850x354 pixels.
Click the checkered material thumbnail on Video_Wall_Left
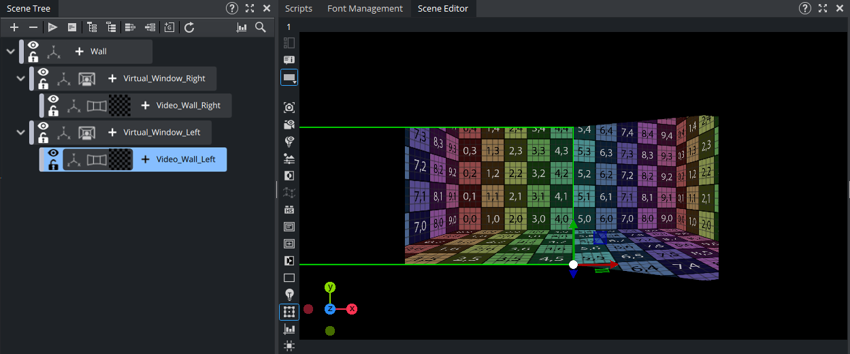(120, 159)
